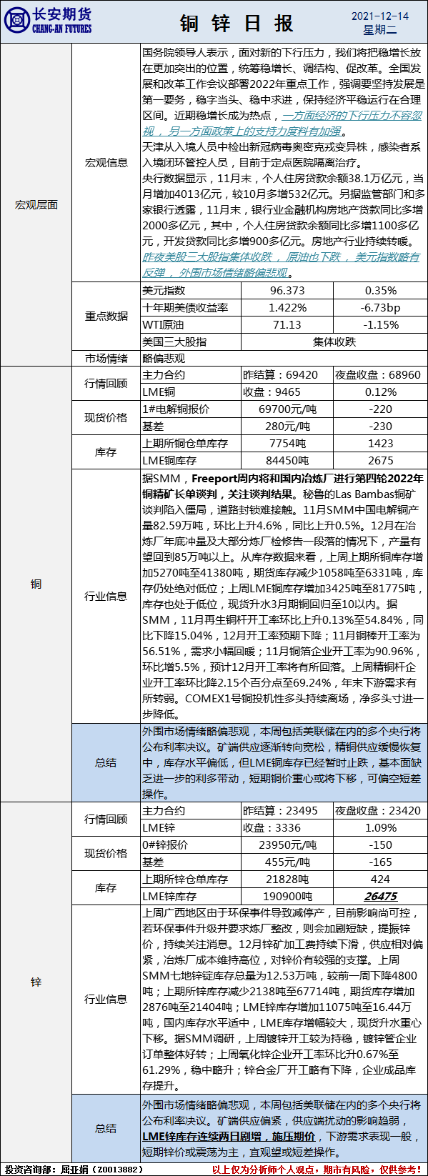
Task: Select the 美元指数 value 96.373 cell
Action: point(287,291)
